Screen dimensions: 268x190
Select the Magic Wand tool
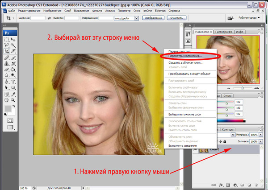pos(13,45)
